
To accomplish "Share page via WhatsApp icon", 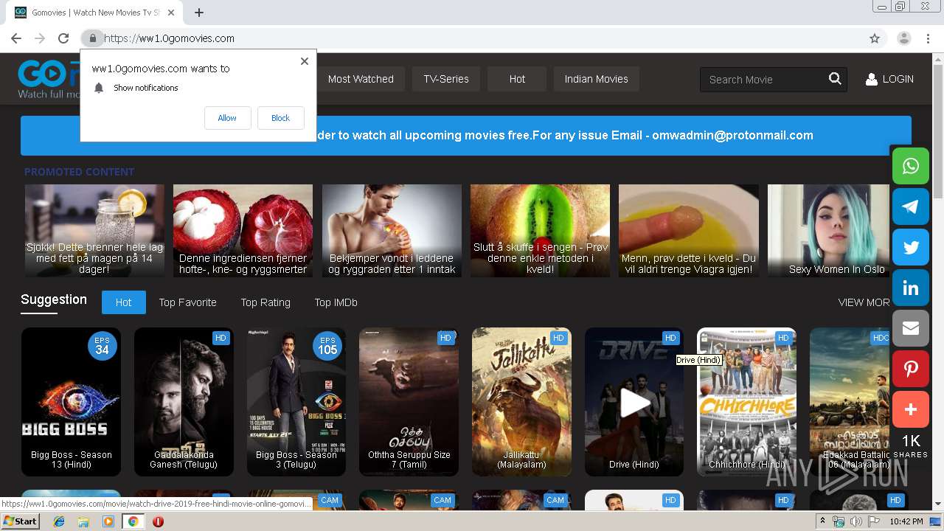I will (x=911, y=166).
